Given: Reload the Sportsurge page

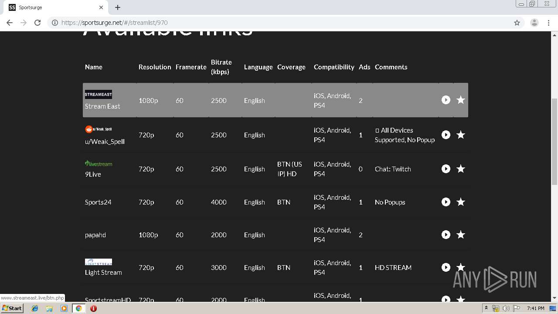Looking at the screenshot, I should tap(37, 23).
